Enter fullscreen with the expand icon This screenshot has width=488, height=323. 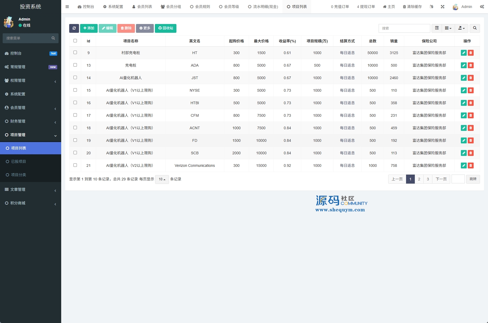[x=442, y=7]
